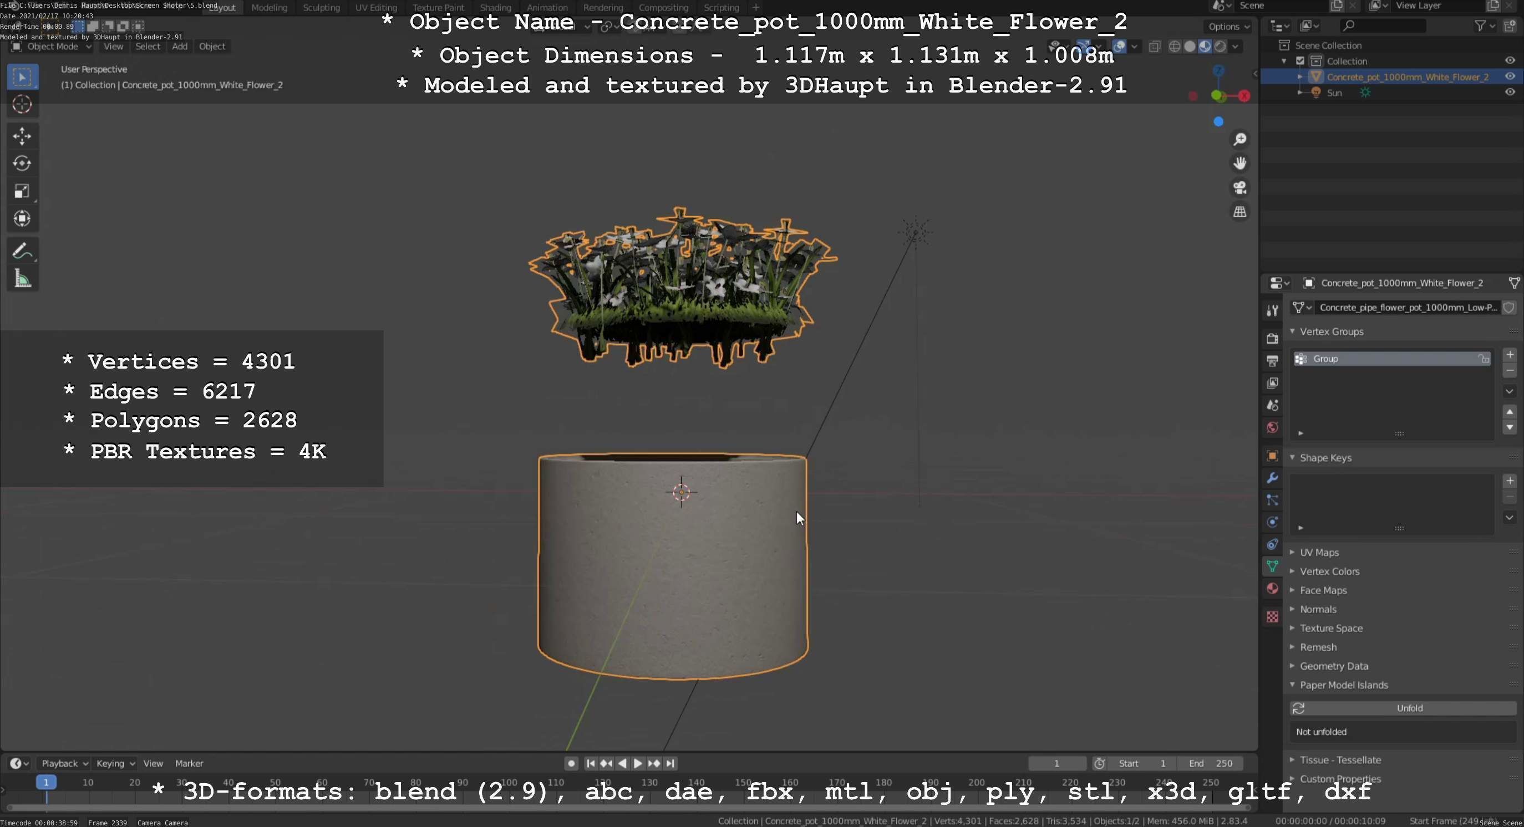1524x827 pixels.
Task: Open the Scene properties tab
Action: point(1272,406)
